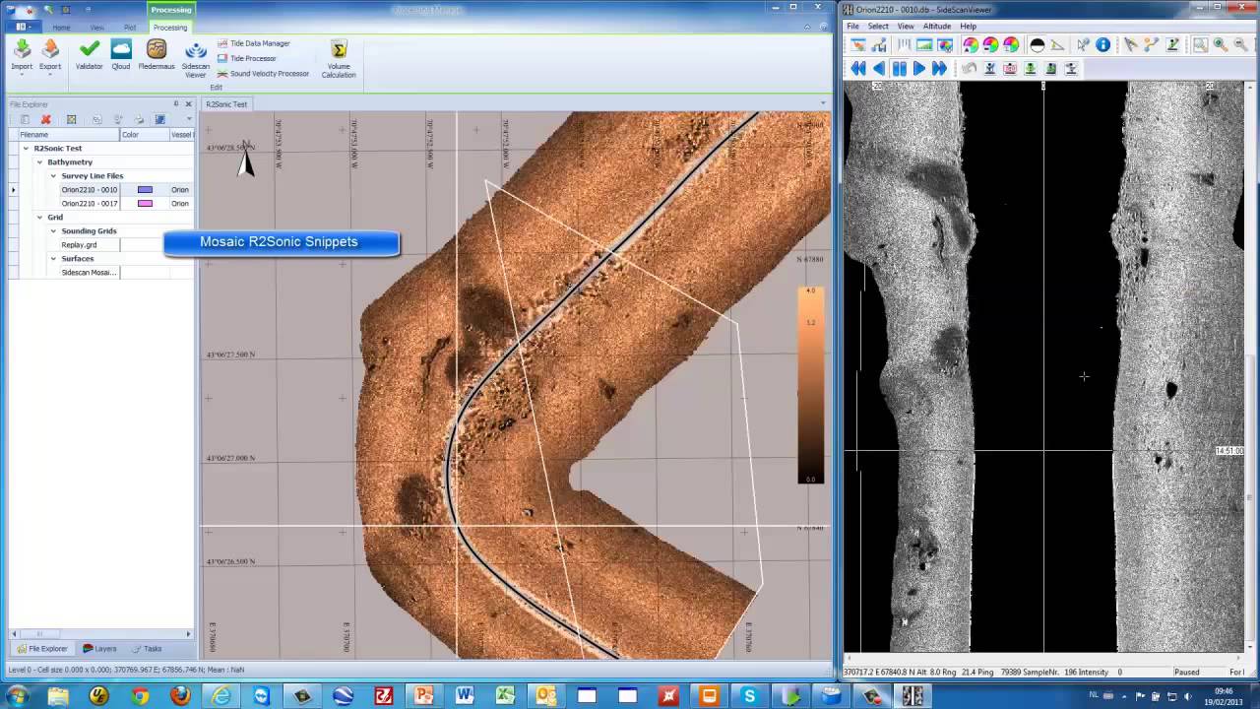Click the zoom out magnifier in SideScanViewer
The width and height of the screenshot is (1260, 709).
pyautogui.click(x=1241, y=45)
